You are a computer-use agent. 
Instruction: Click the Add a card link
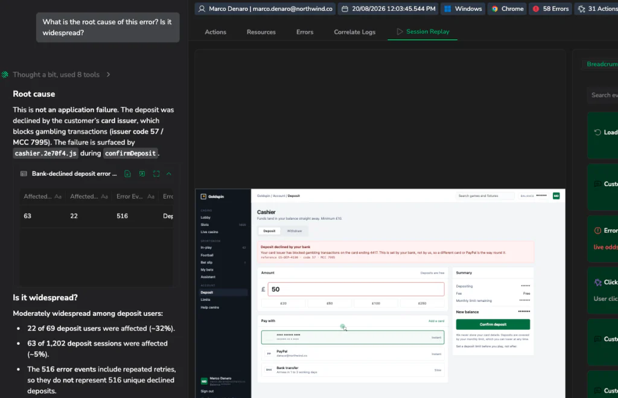(x=436, y=321)
